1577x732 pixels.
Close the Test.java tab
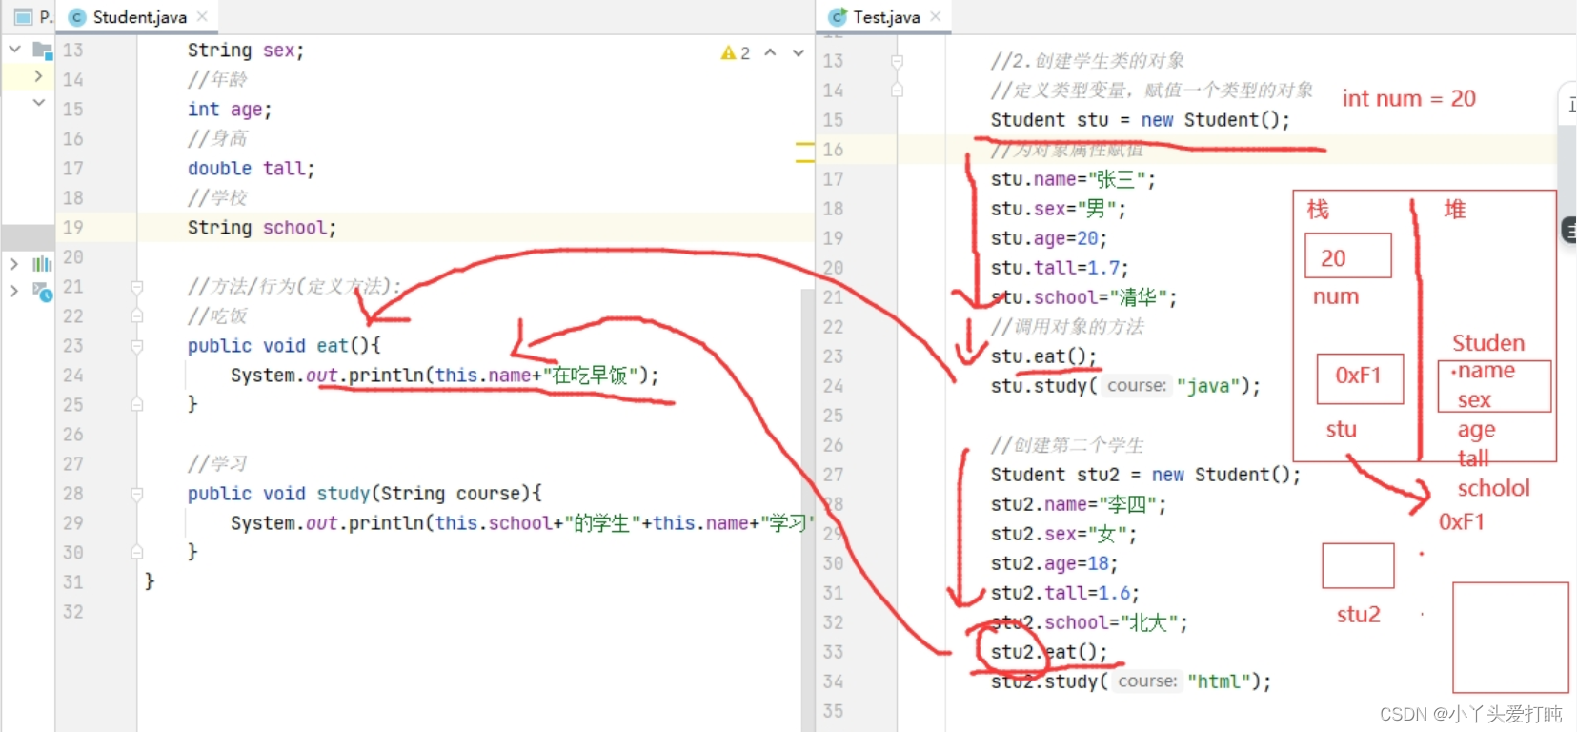(x=936, y=17)
